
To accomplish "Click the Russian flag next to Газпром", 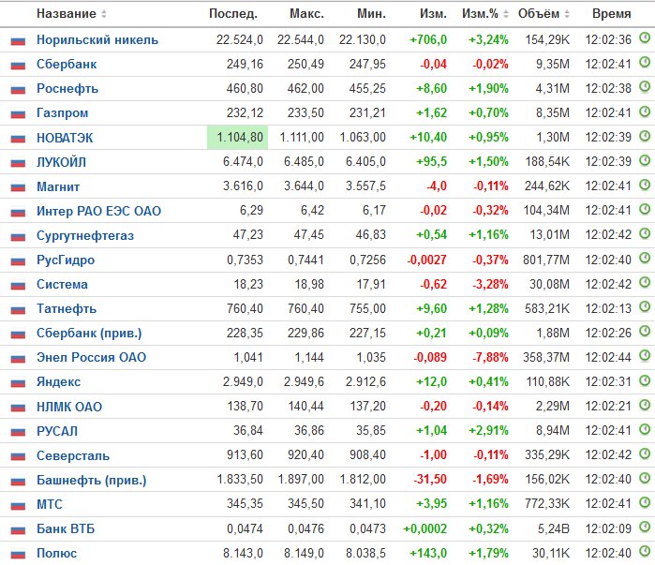I will coord(18,113).
